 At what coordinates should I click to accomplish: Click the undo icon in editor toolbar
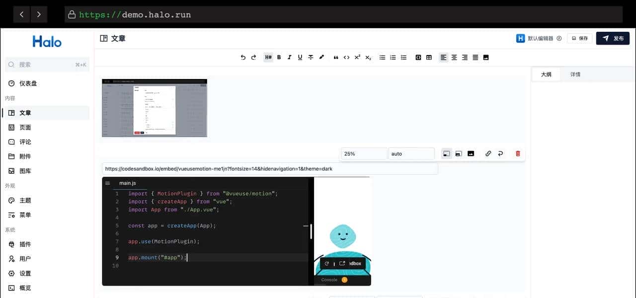(x=243, y=58)
